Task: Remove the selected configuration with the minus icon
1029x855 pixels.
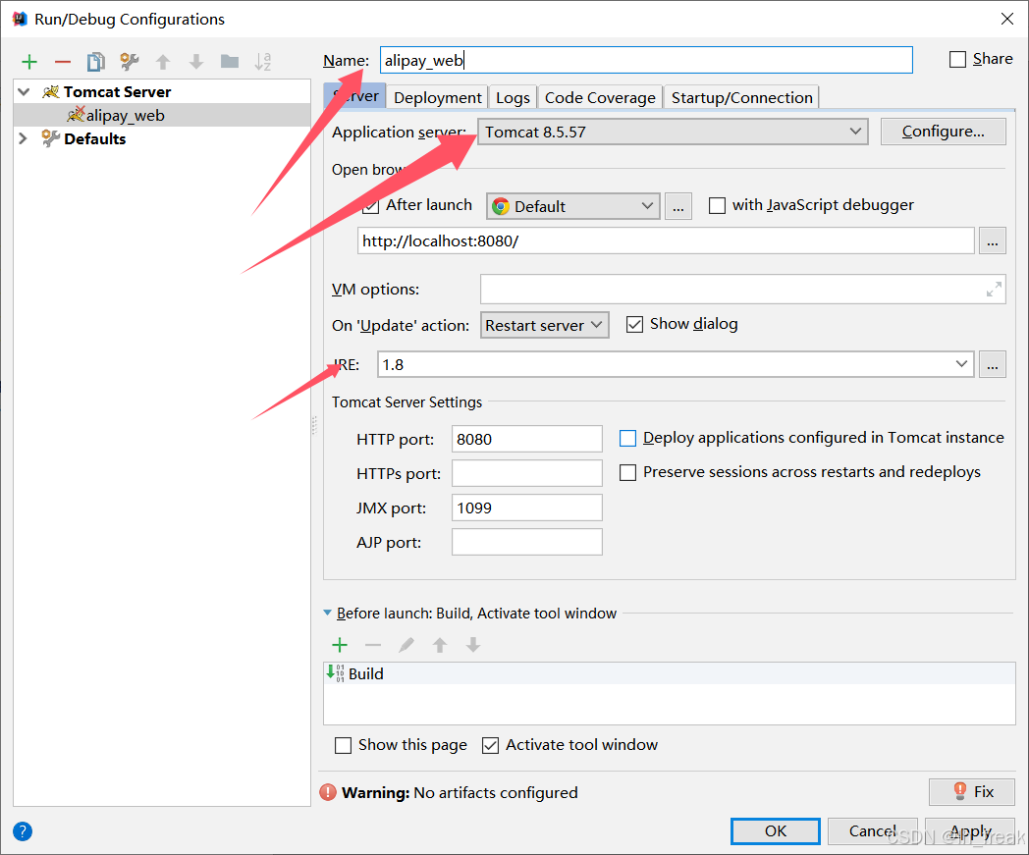Action: (x=62, y=63)
